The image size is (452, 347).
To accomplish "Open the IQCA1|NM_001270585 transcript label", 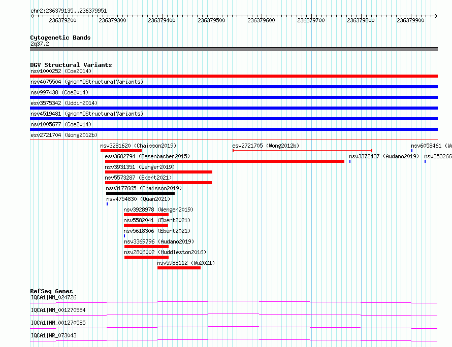I will [58, 323].
